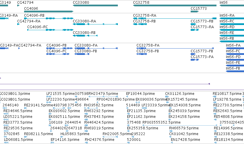This screenshot has height=144, width=244.
Task: Select the LP21535.5prime EST glyph
Action: tap(49, 97)
